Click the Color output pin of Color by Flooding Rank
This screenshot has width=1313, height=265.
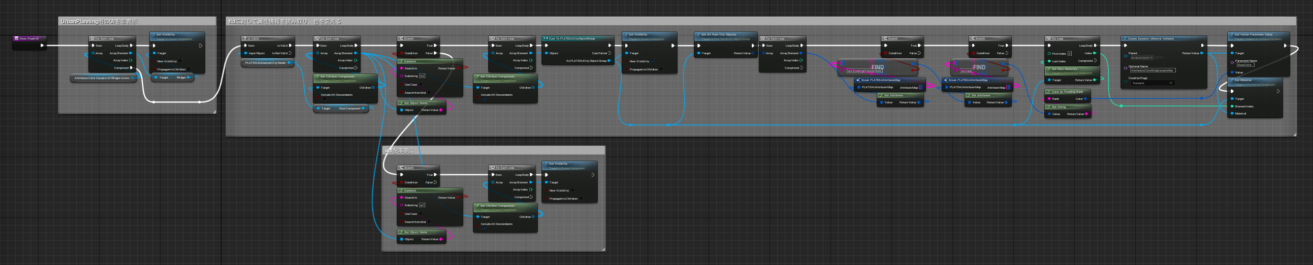1085,99
